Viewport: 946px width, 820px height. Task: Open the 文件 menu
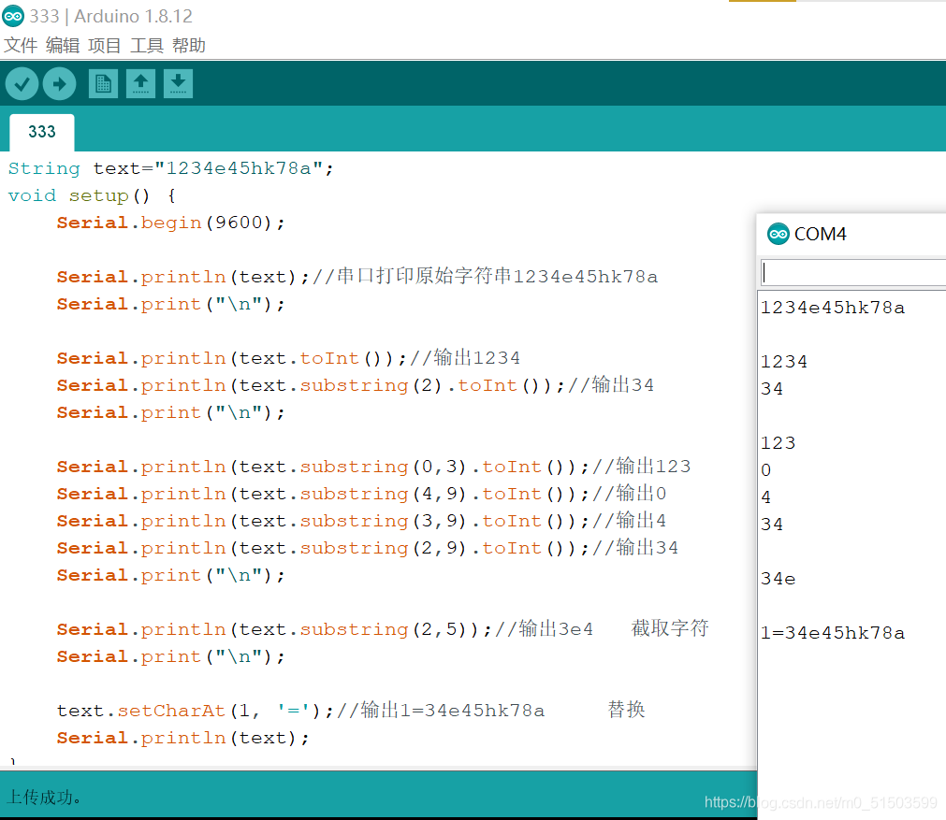[x=21, y=45]
